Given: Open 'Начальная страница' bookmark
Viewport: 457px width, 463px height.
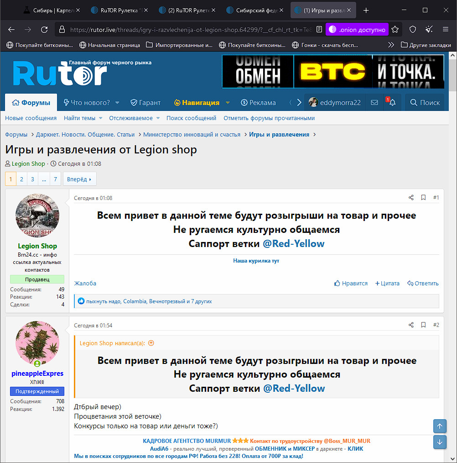Looking at the screenshot, I should coord(110,45).
